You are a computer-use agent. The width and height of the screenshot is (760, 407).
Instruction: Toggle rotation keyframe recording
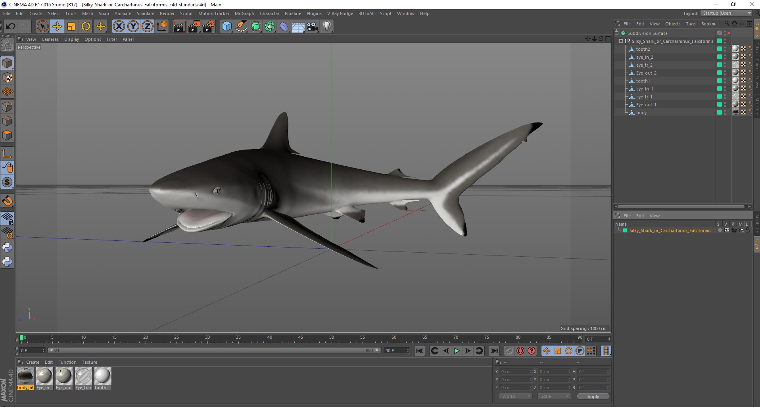pos(569,351)
